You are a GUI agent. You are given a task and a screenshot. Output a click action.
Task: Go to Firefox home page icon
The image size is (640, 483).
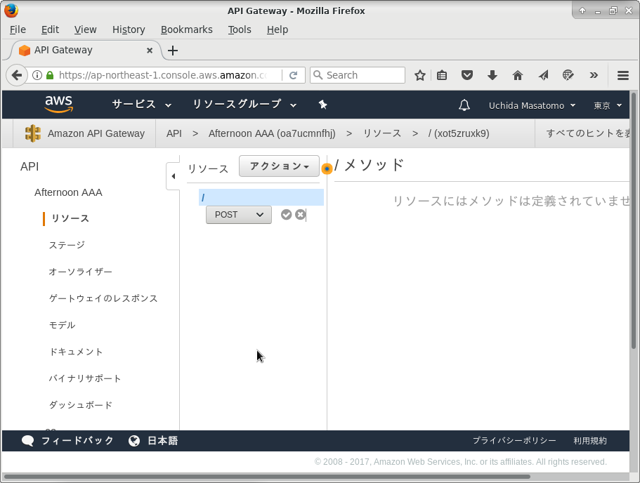(x=518, y=75)
